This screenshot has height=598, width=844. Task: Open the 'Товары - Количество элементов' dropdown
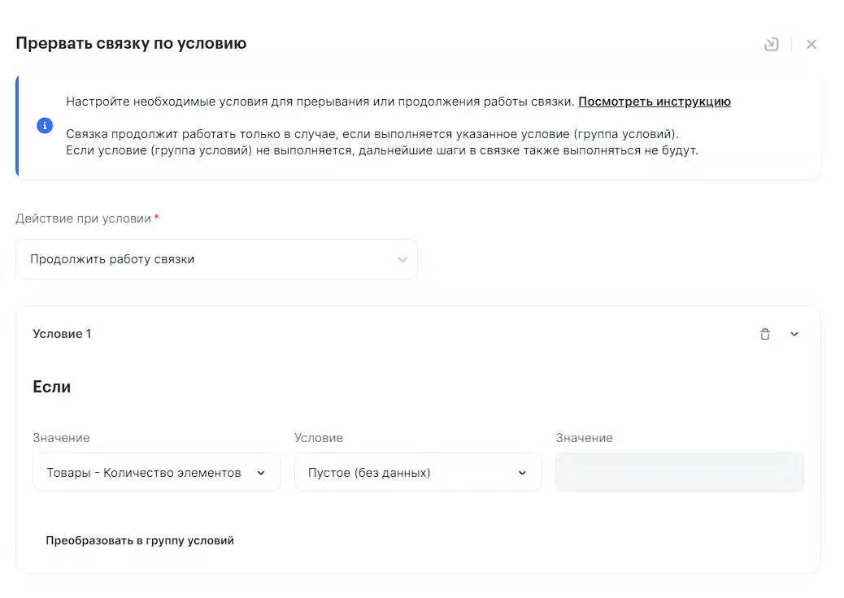point(146,472)
